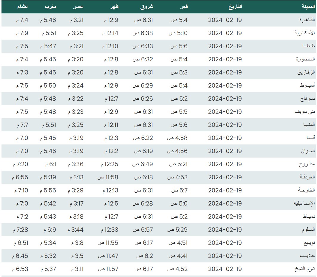Viewport: 317px width, 277px height.
Task: Select the ظهر column header
Action: [x=114, y=7]
